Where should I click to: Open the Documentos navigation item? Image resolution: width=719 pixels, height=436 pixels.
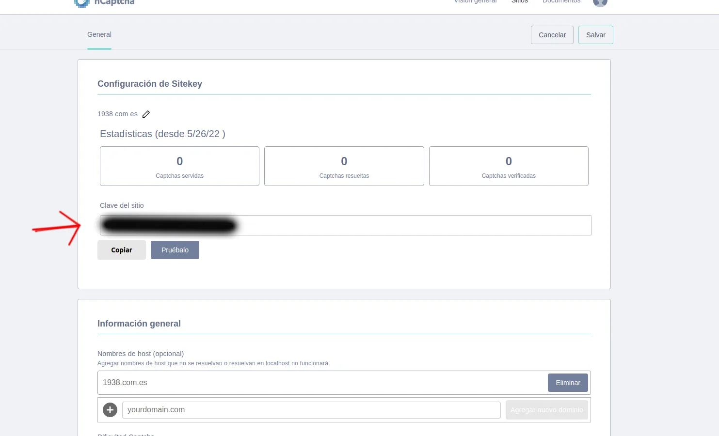[561, 1]
